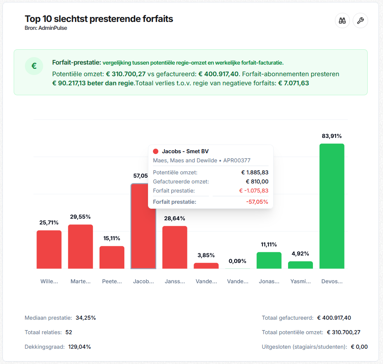383x364 pixels.
Task: Click the tall green Devos... bar
Action: coord(332,206)
